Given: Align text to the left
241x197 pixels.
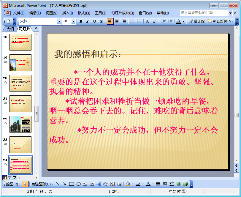Looking at the screenshot, I should tap(110, 21).
